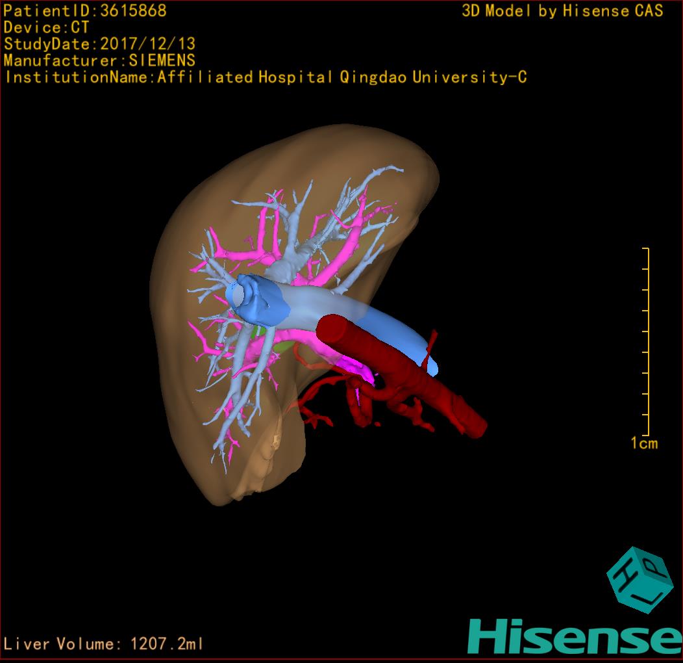Click the Liver Volume: 1207.2ml readout

[103, 643]
